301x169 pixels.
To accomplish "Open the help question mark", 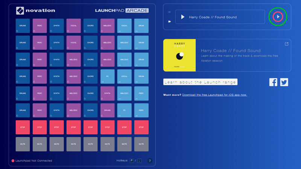I will [x=150, y=161].
